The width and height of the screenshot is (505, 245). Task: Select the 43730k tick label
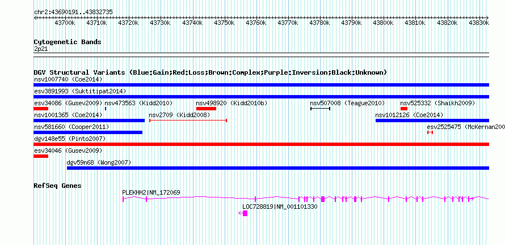161,23
